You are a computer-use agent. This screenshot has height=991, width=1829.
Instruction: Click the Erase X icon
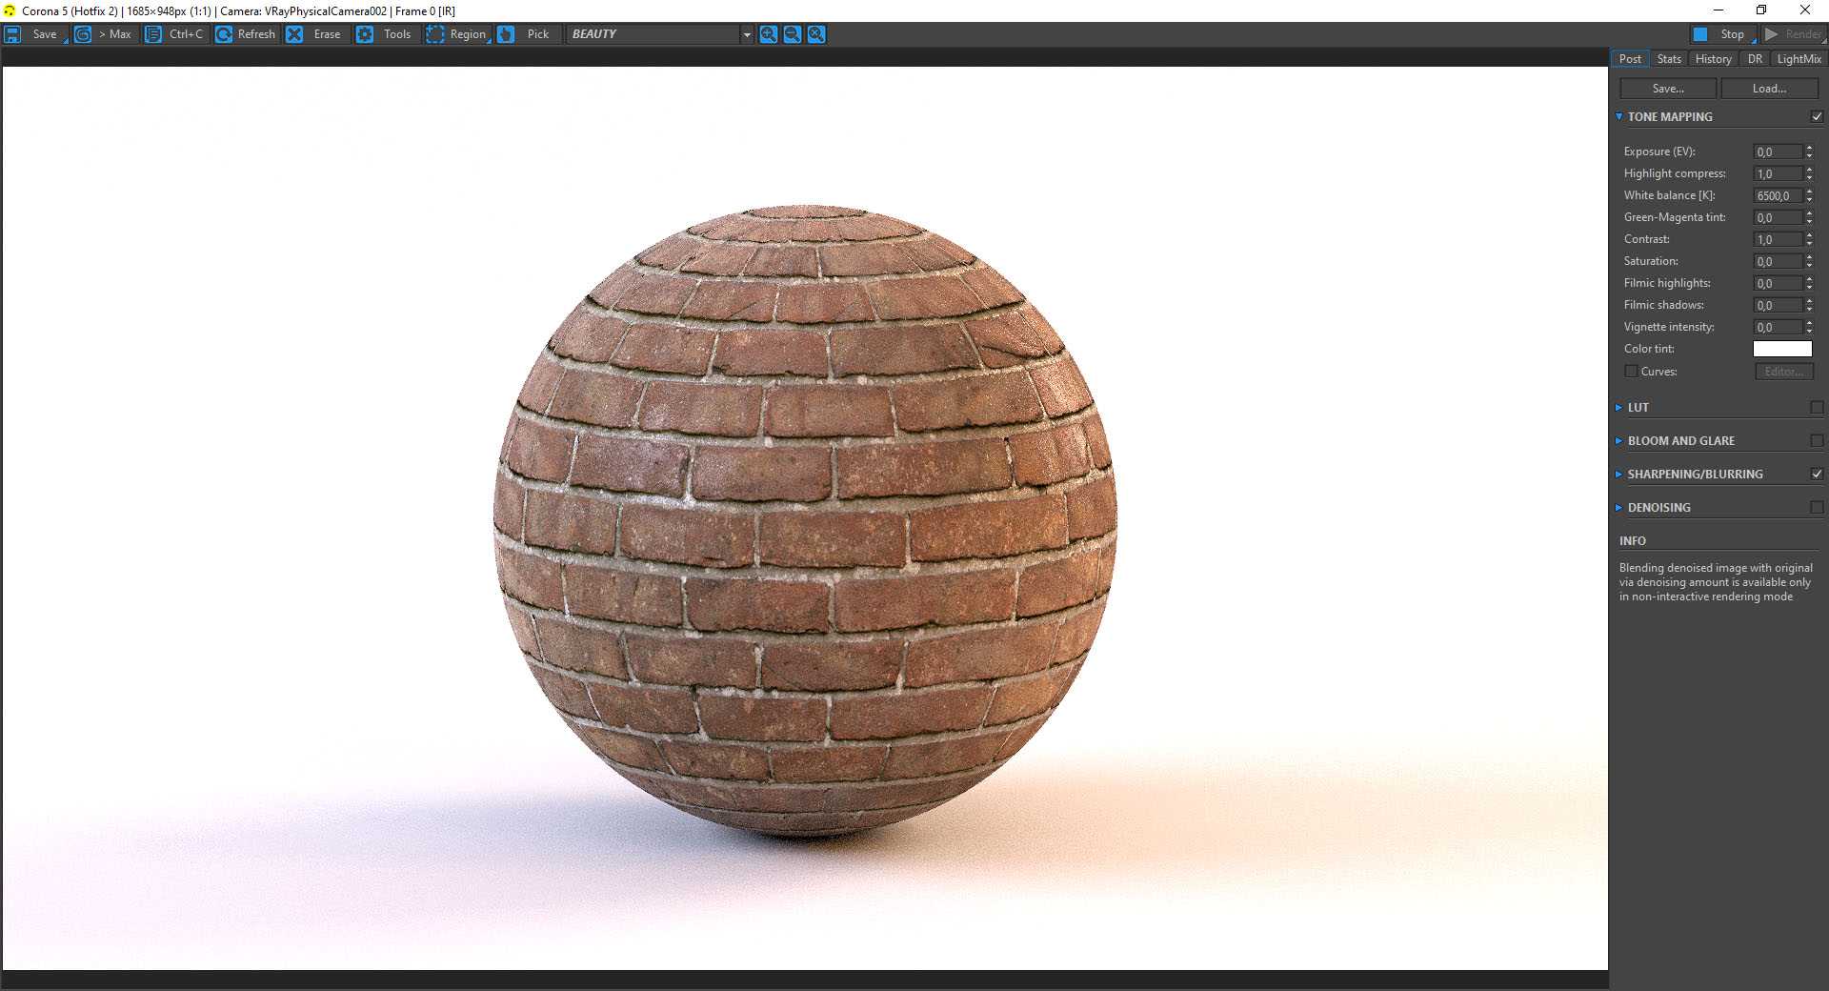click(x=294, y=34)
